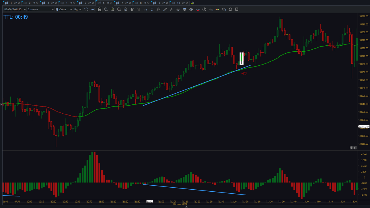The height and width of the screenshot is (208, 370).
Task: Click the undo arrow icon
Action: click(x=132, y=9)
